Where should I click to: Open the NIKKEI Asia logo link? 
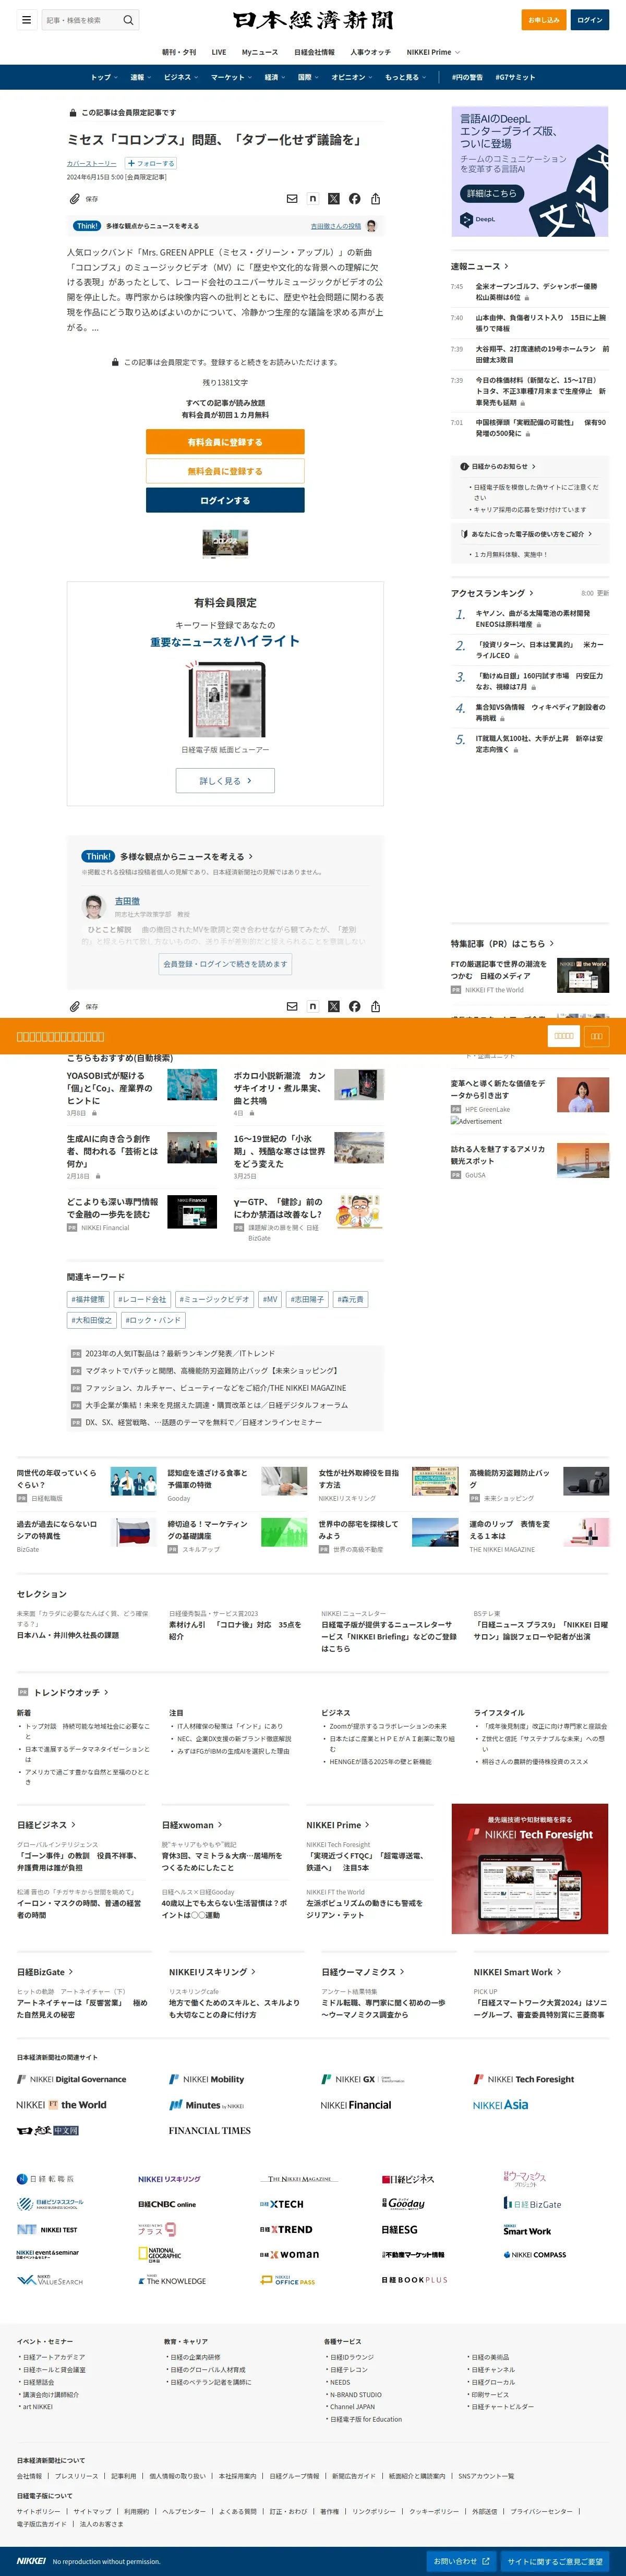pos(501,2104)
